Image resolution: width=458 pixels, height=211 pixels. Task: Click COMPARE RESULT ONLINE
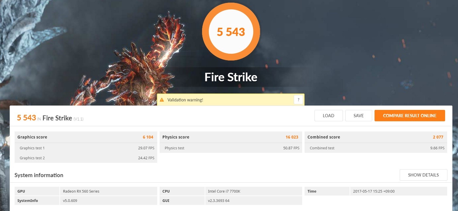410,116
